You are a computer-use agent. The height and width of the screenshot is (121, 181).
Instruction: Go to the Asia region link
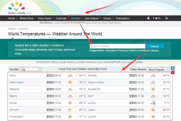(98, 62)
